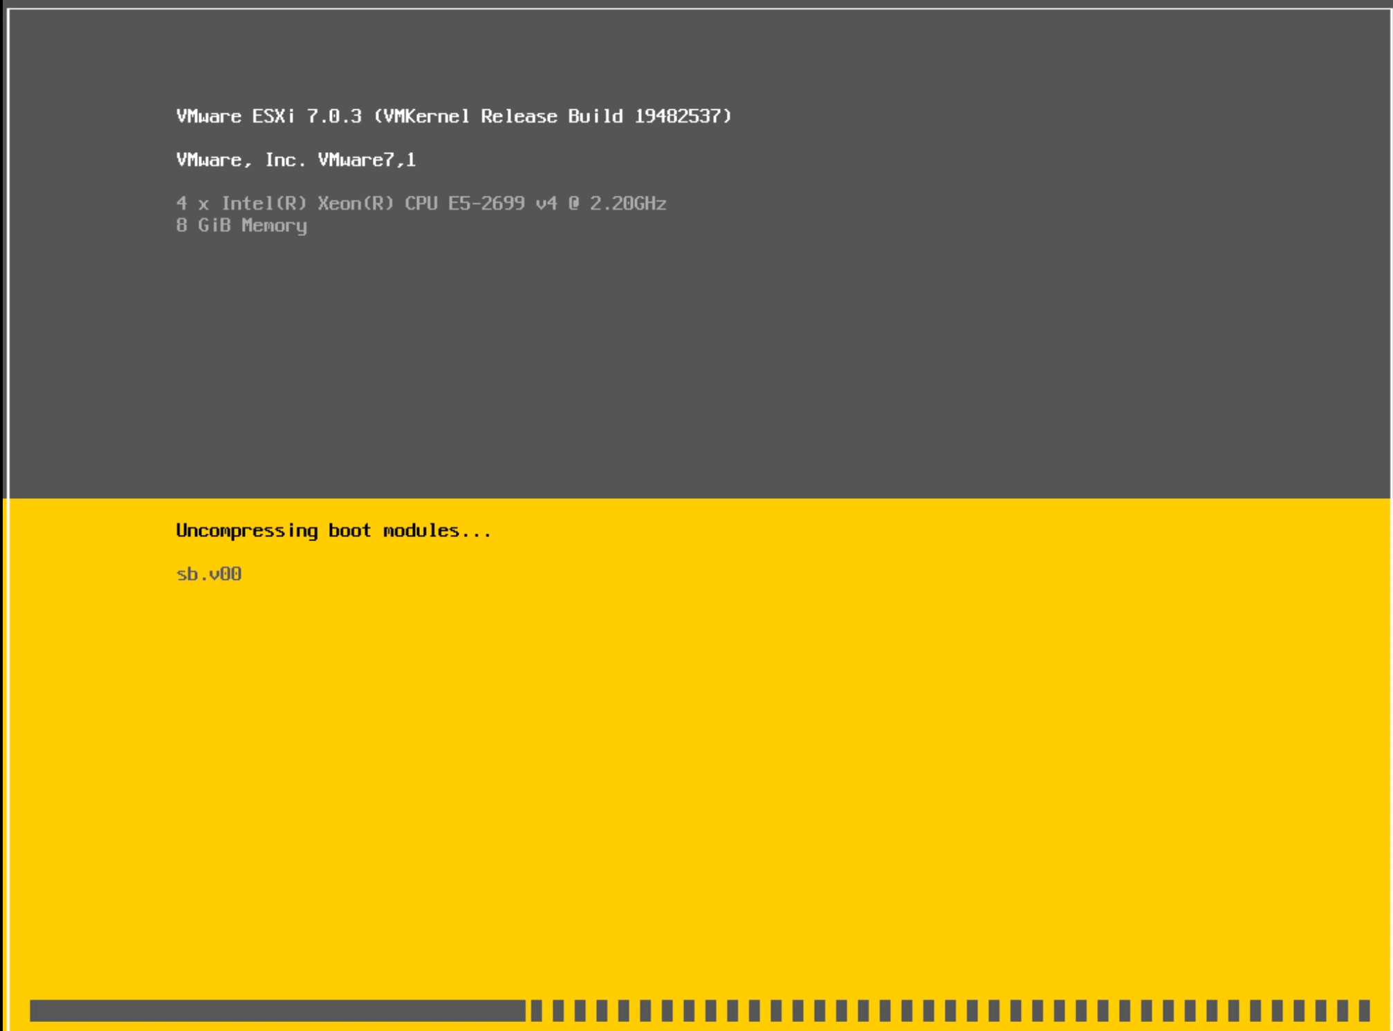
Task: Click the Uncompressing boot modules message
Action: 335,531
